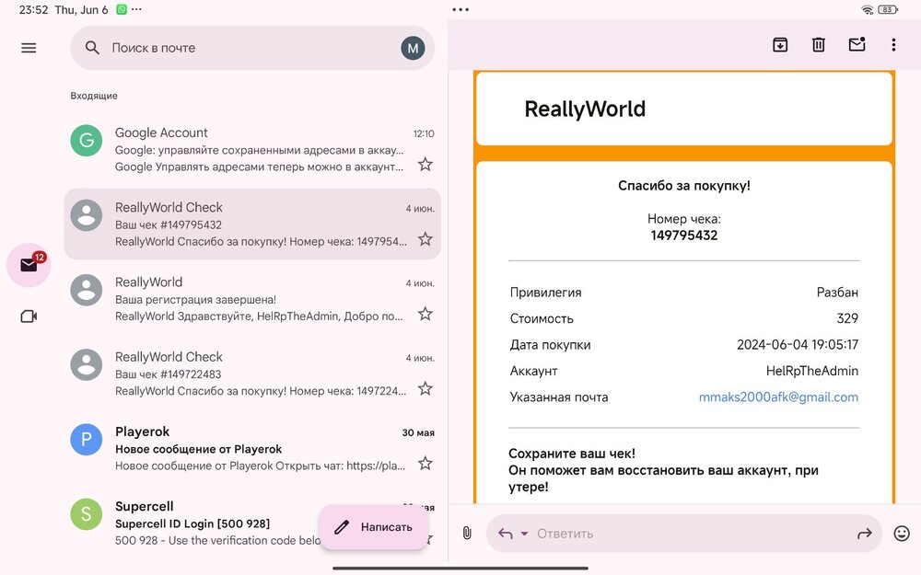Click the forward arrow icon
Screen dimensions: 921x575
(865, 534)
